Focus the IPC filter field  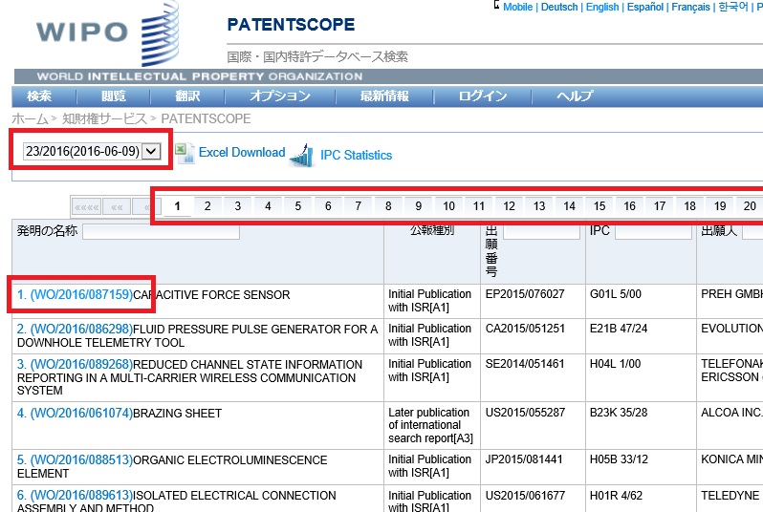tap(653, 231)
